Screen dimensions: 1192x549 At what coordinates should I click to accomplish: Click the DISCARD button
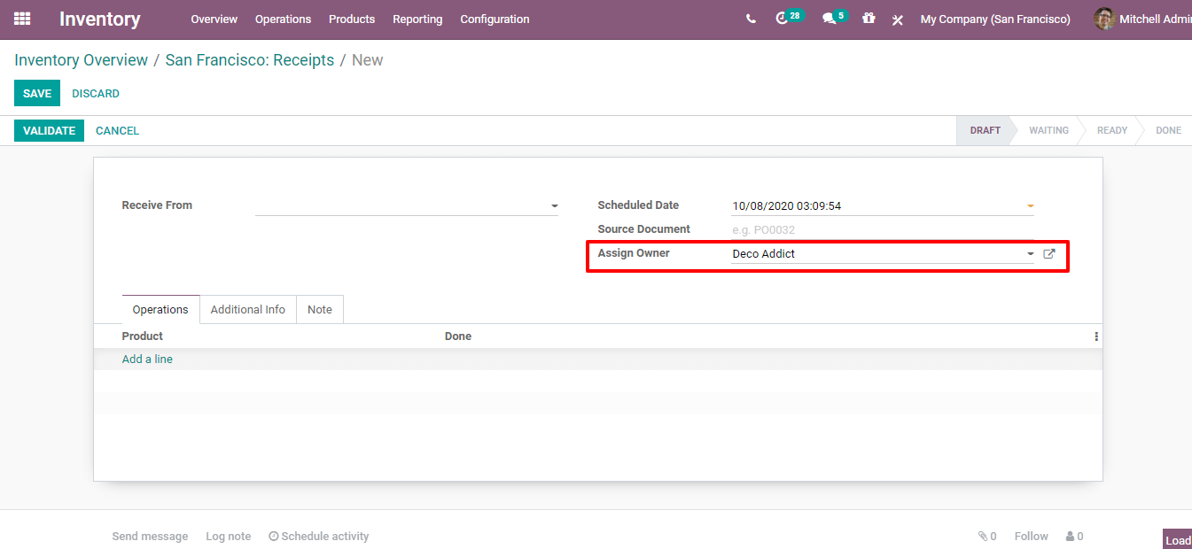96,93
